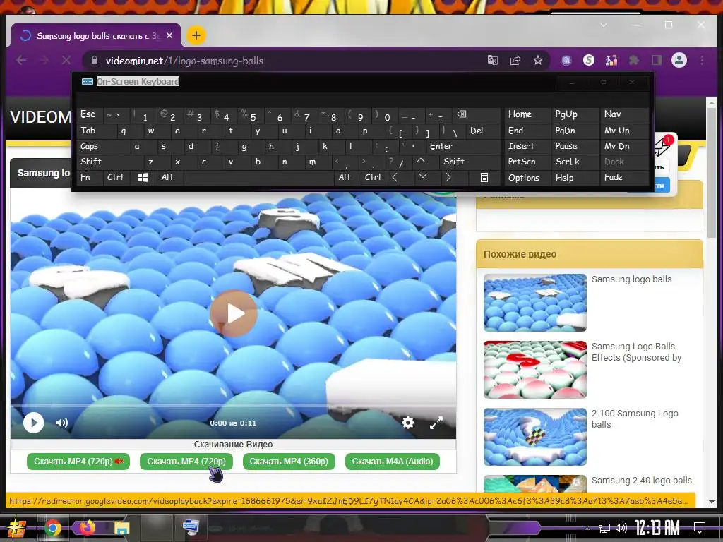Share this page using the share icon
723x542 pixels.
(x=515, y=61)
